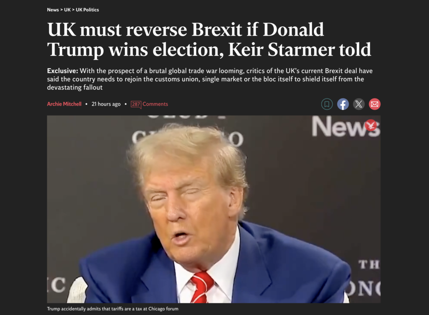The height and width of the screenshot is (315, 429).
Task: Click the chevron between UK and UK Politics
Action: 73,10
